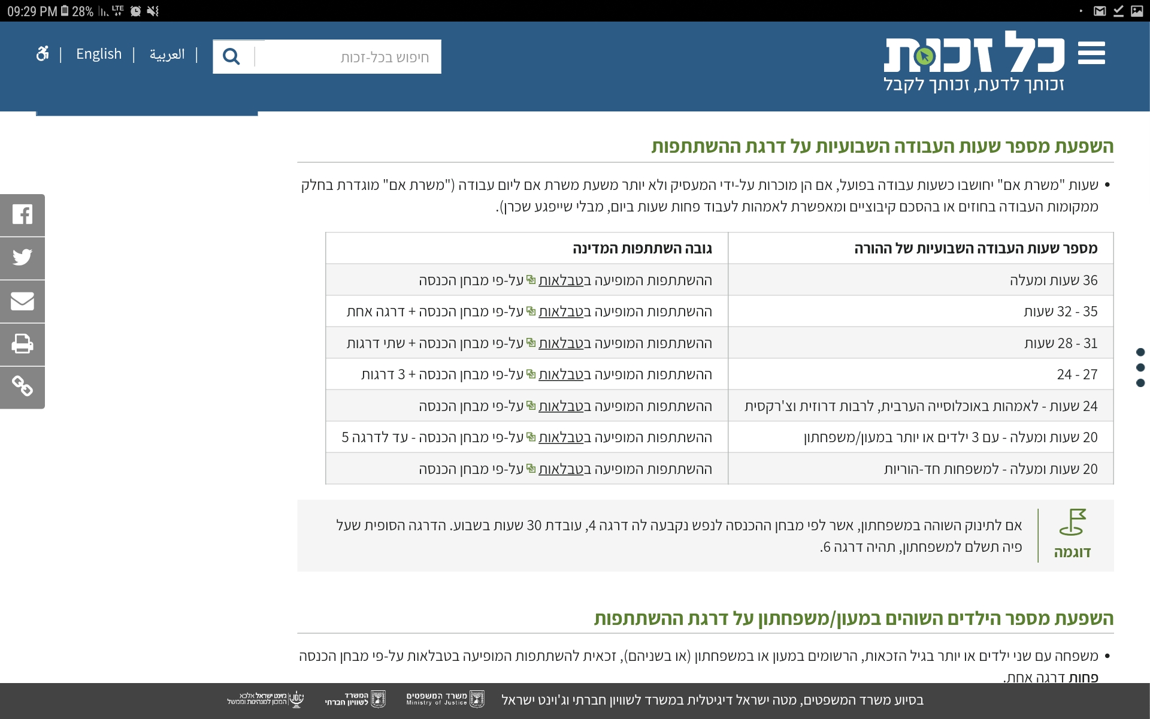The image size is (1150, 719).
Task: Print the page via printer icon
Action: click(22, 344)
